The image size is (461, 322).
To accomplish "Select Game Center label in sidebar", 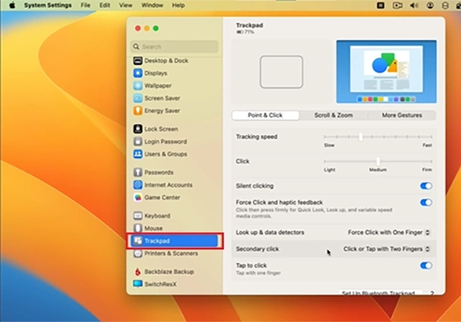I will 162,198.
